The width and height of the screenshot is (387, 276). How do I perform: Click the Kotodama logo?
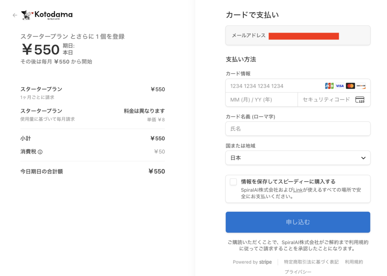coord(47,15)
